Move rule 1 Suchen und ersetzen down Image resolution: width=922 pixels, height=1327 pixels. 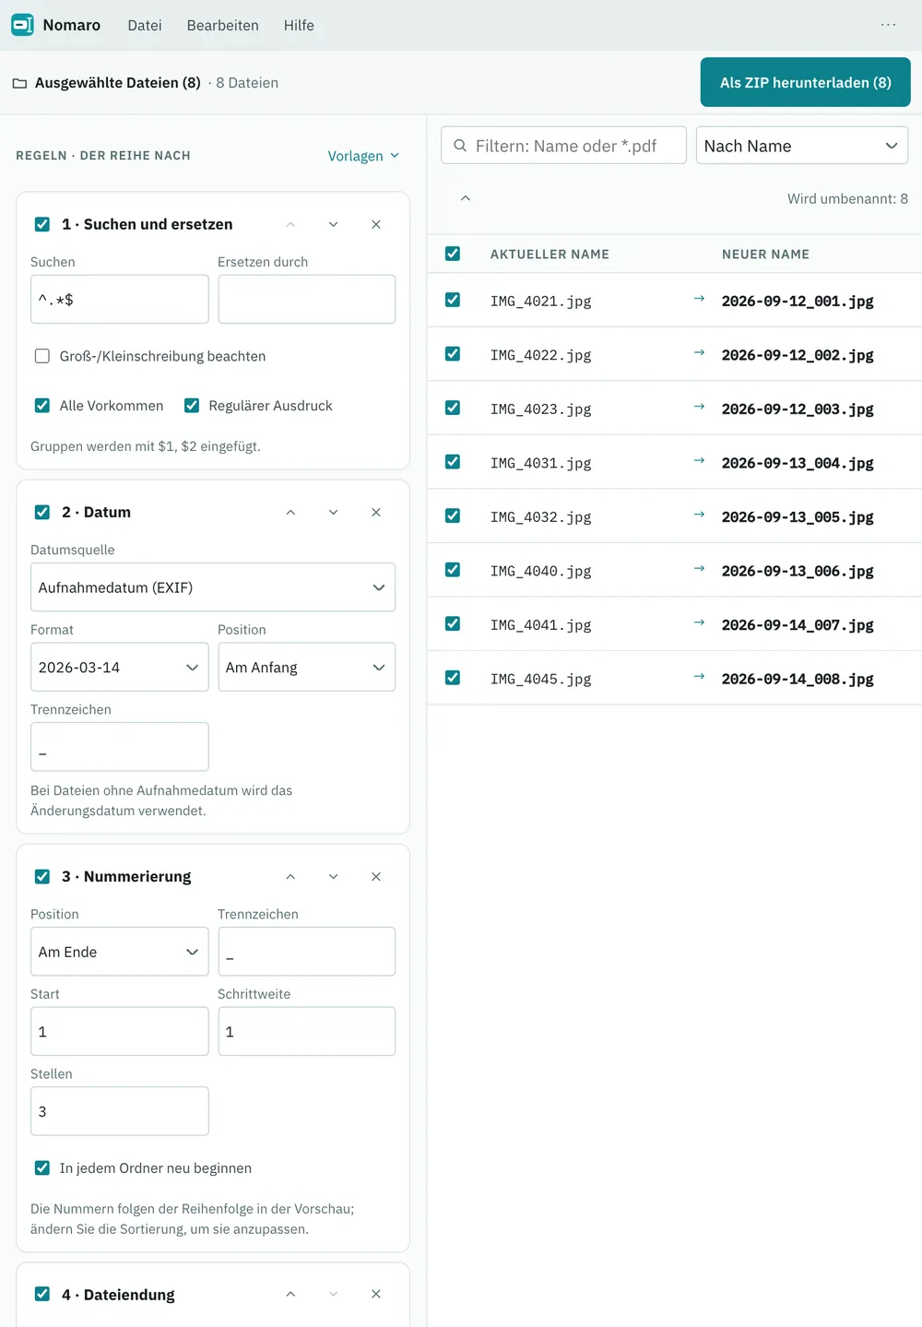pos(333,224)
